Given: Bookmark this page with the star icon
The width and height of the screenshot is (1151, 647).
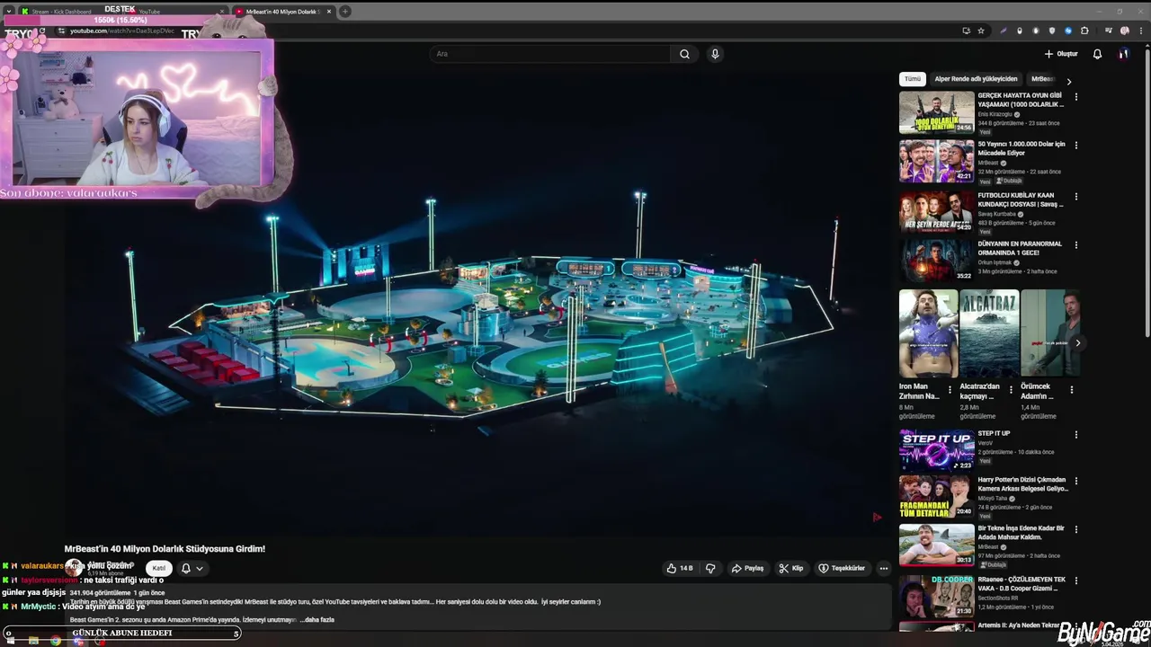Looking at the screenshot, I should coord(981,31).
